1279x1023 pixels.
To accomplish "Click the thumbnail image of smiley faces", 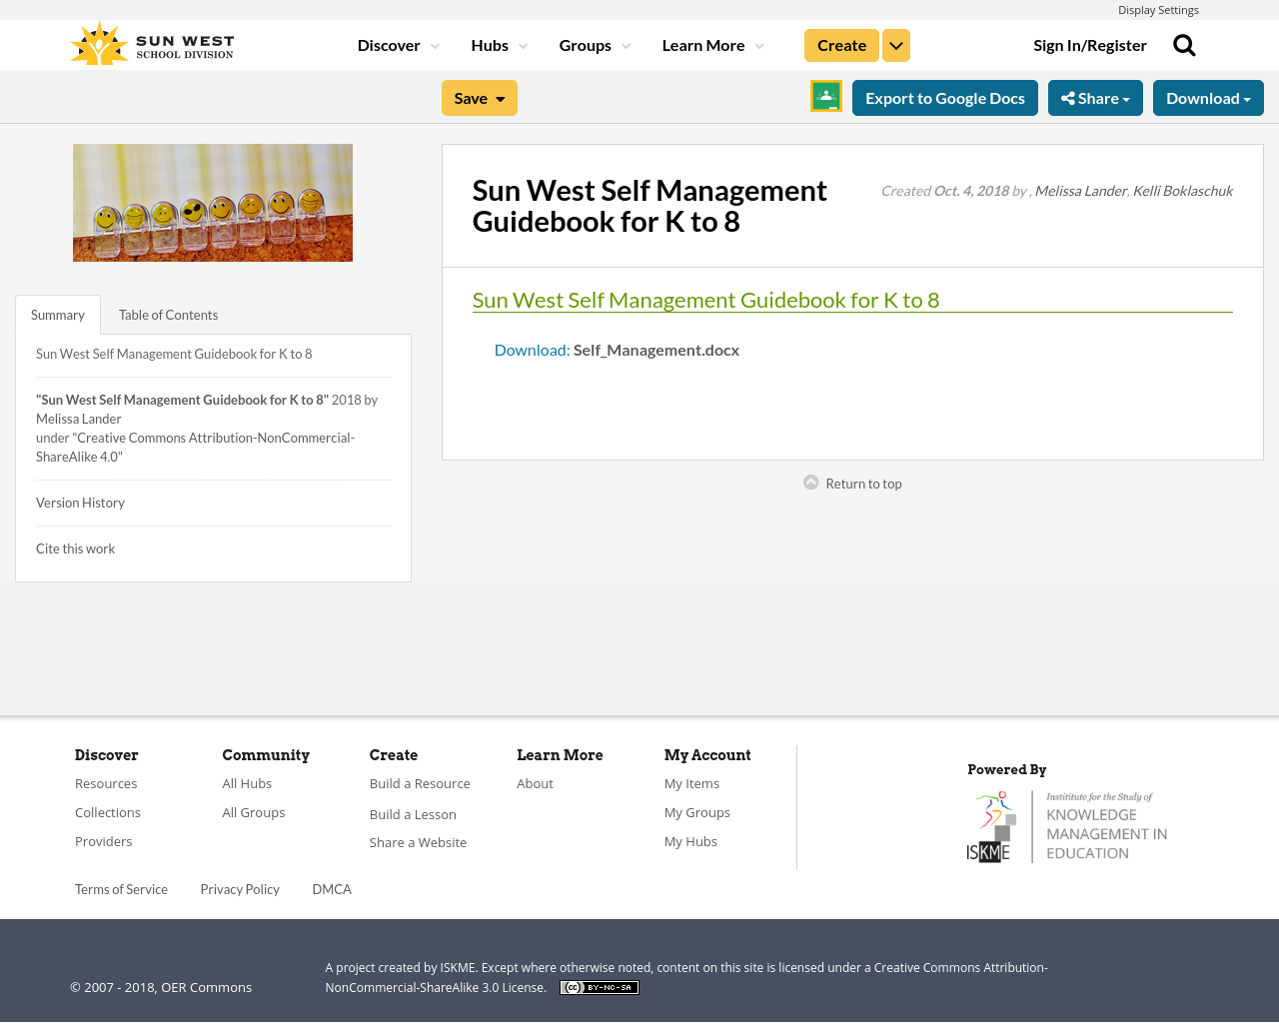I will (213, 203).
